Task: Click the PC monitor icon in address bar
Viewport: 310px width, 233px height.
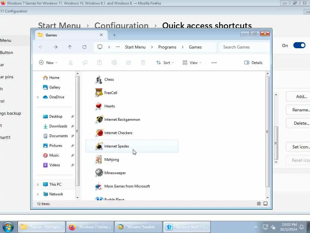Action: tap(100, 47)
